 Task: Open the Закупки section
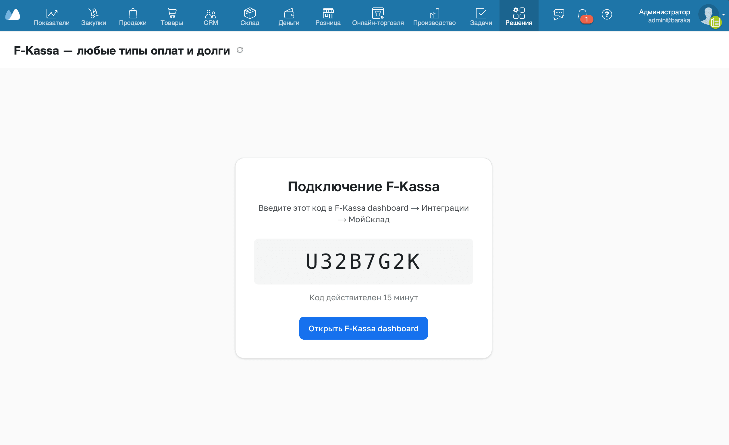tap(93, 17)
